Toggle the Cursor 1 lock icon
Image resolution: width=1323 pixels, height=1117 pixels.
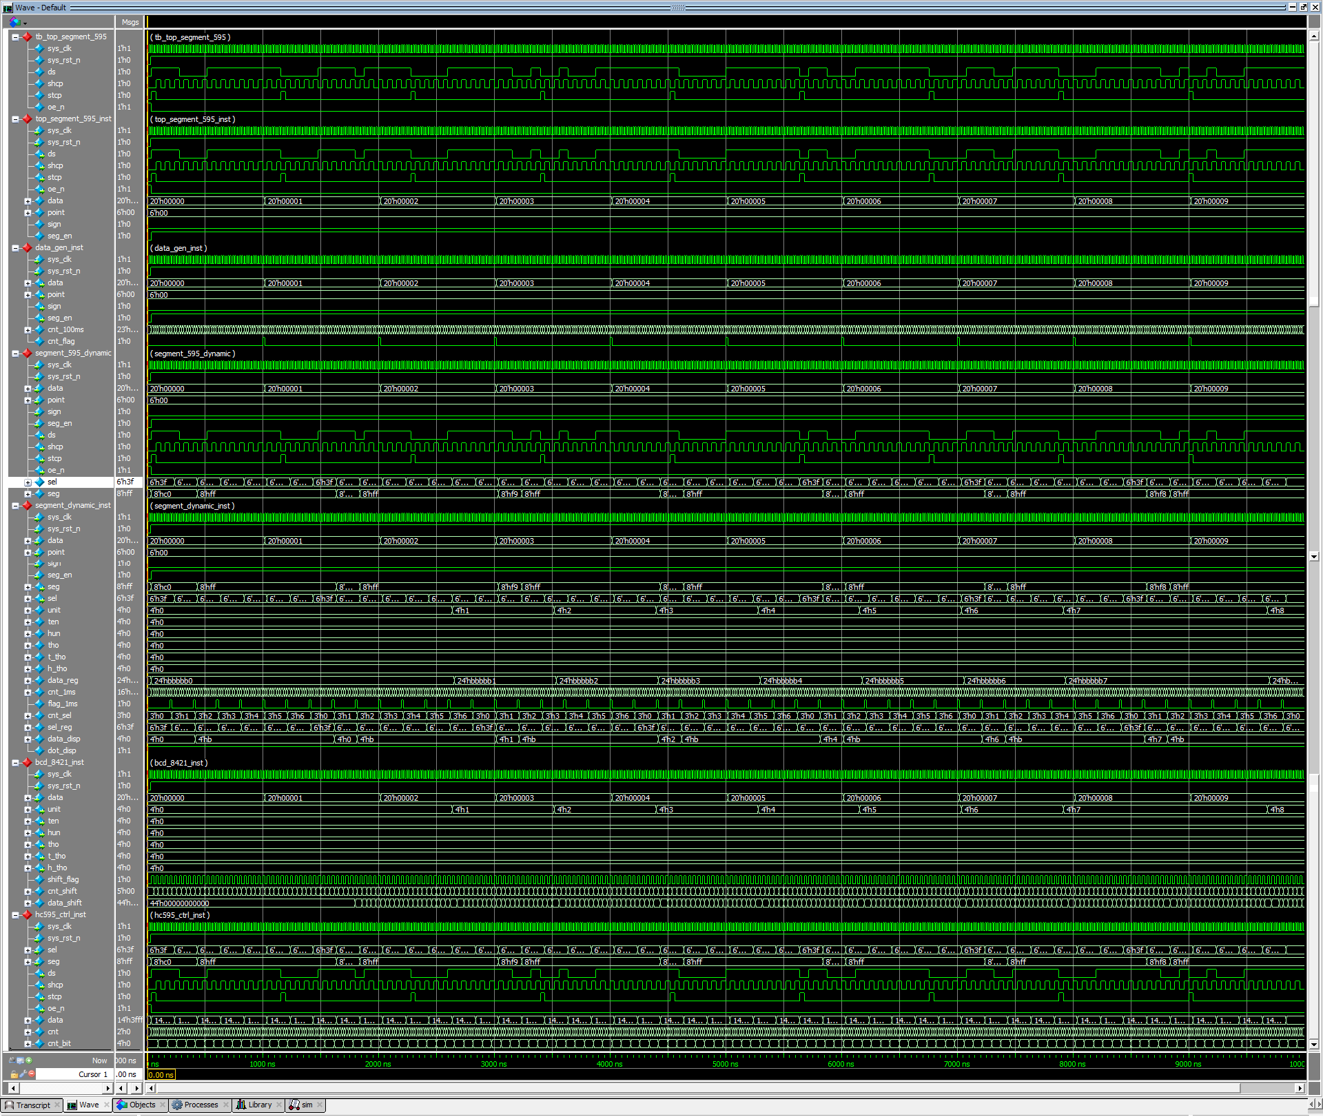pos(14,1074)
